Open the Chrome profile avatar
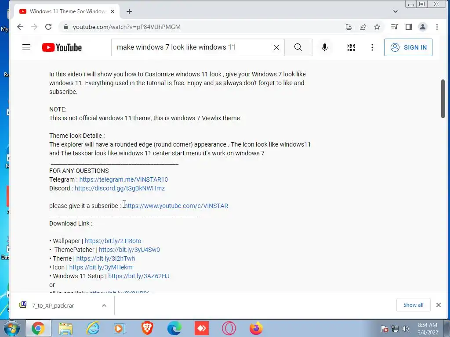Screen dimensions: 450x337 tap(423, 27)
